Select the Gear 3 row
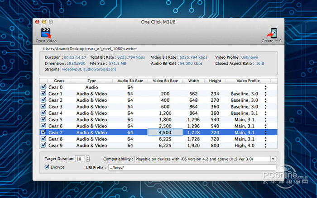Viewport: 317px width, 198px height. coord(91,107)
